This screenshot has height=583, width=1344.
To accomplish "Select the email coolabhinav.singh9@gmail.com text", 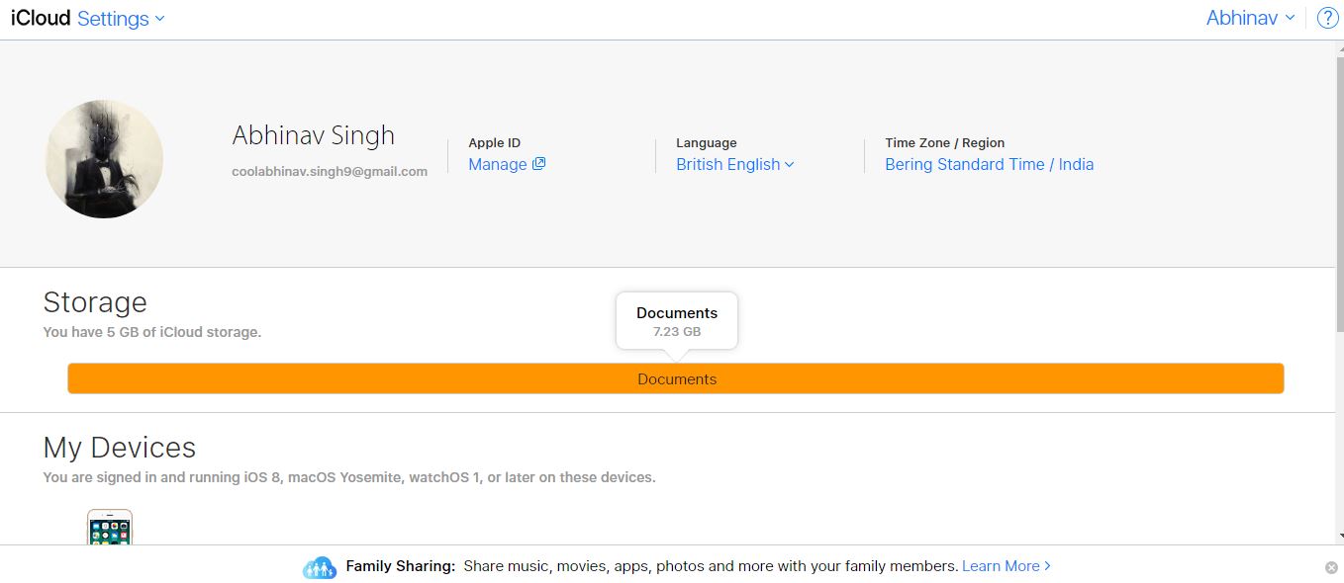I will pyautogui.click(x=330, y=171).
